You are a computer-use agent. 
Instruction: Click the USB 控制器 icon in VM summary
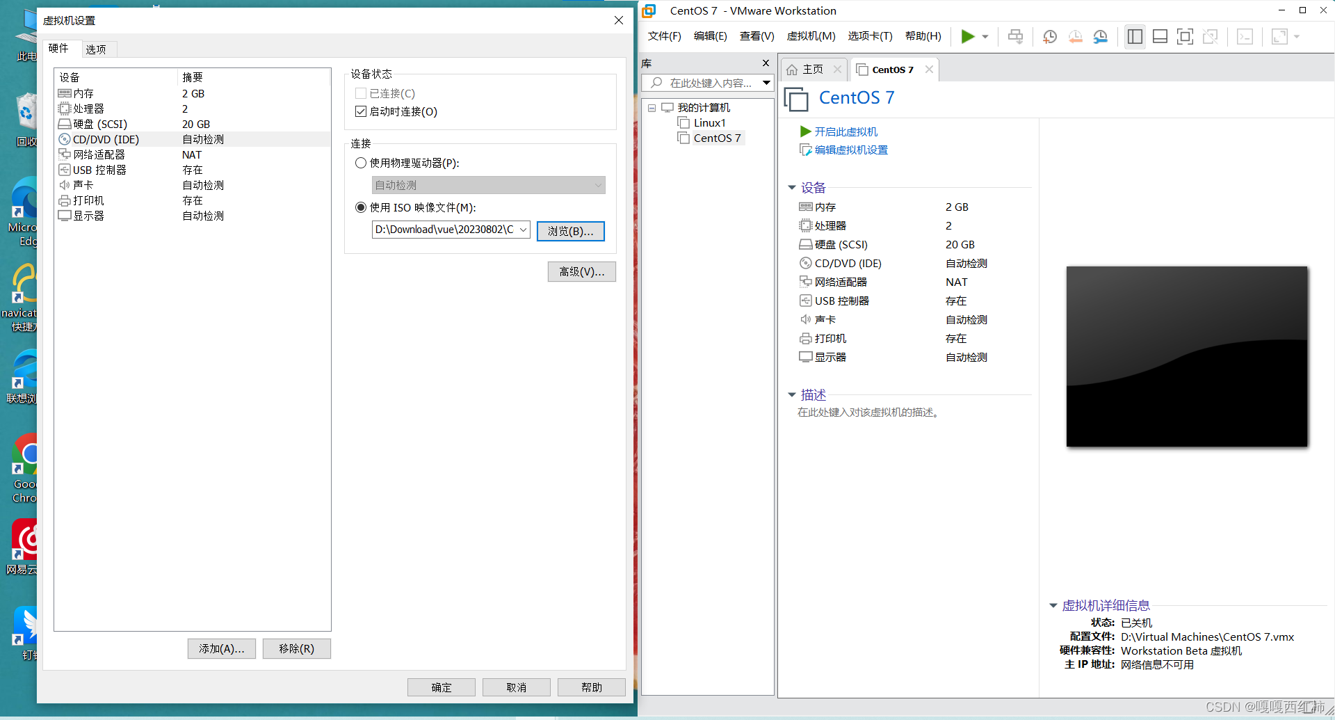[806, 301]
